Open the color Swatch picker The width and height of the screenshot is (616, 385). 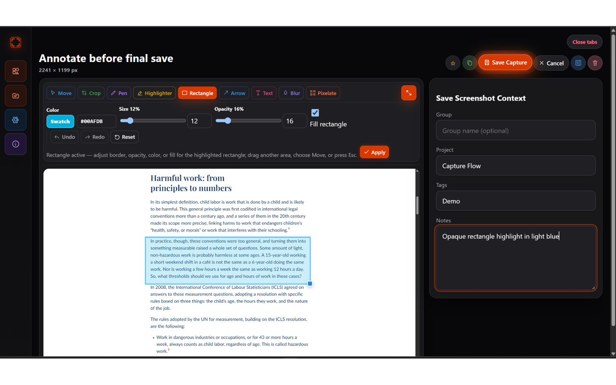click(60, 121)
